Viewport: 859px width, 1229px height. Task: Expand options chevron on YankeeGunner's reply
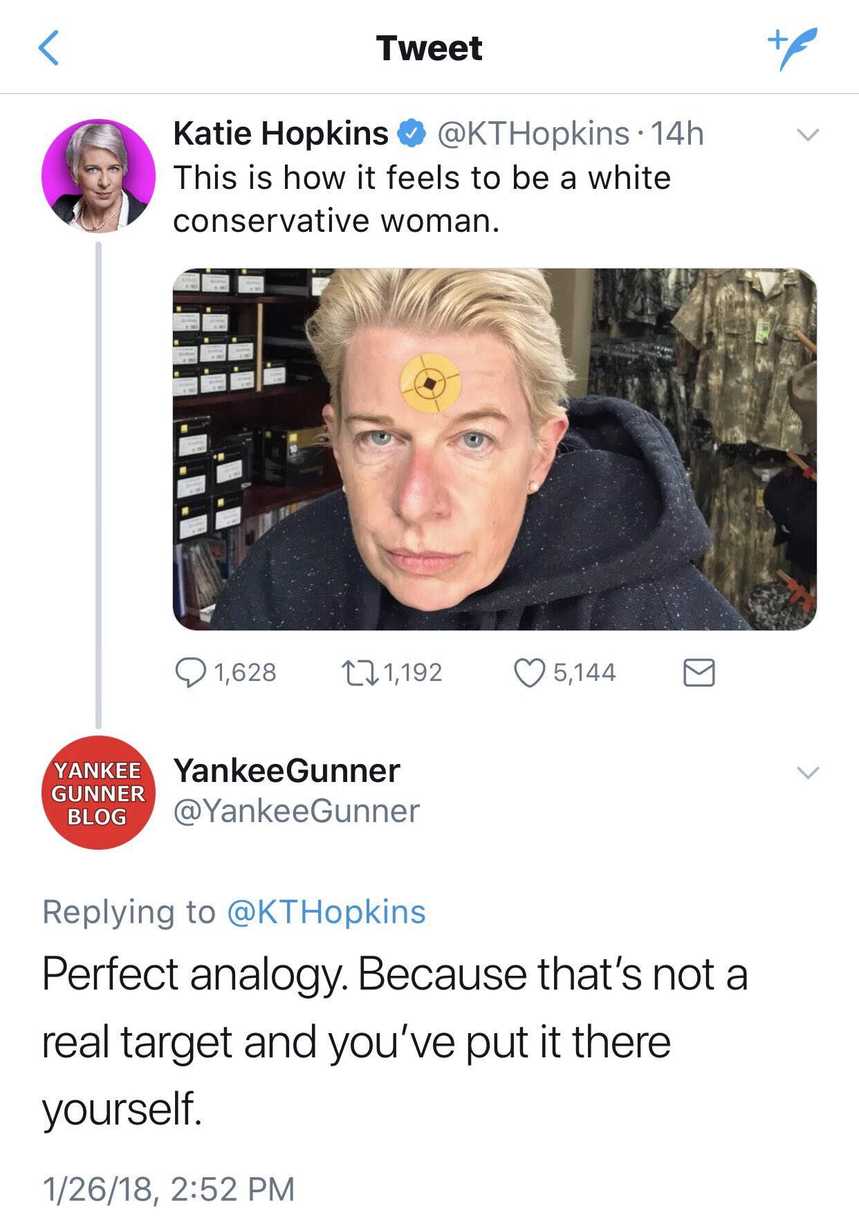[808, 772]
